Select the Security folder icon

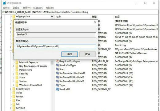point(17,73)
